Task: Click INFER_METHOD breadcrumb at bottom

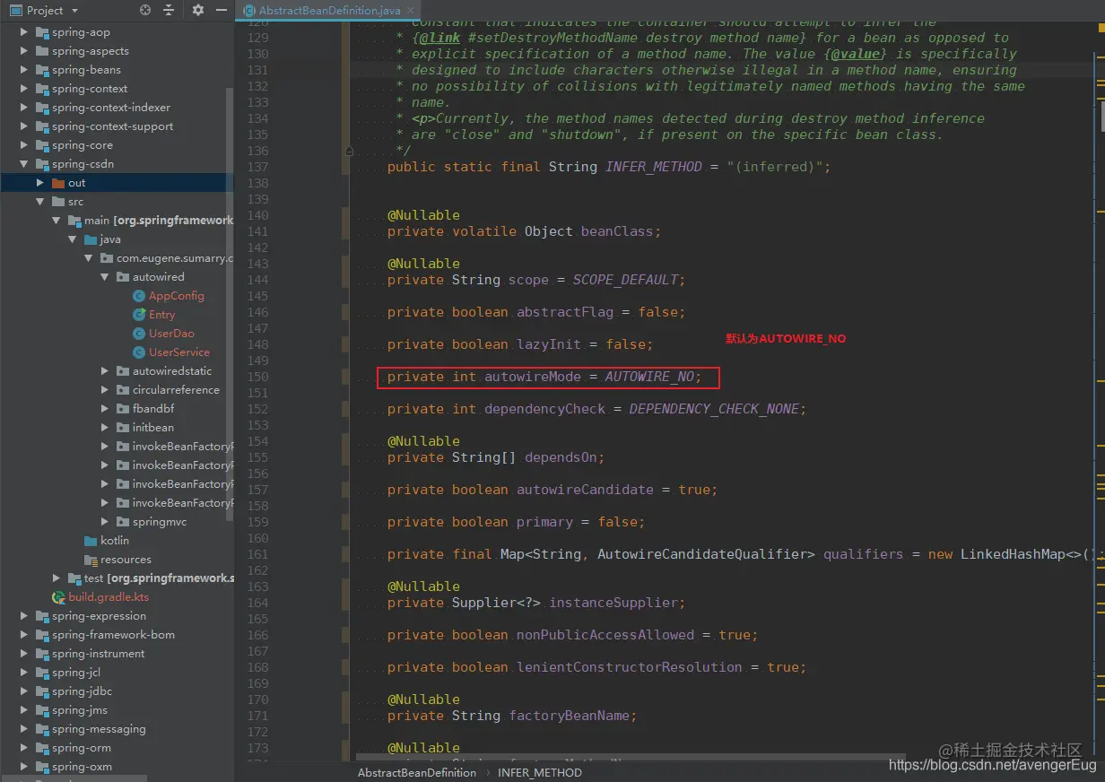Action: click(540, 773)
